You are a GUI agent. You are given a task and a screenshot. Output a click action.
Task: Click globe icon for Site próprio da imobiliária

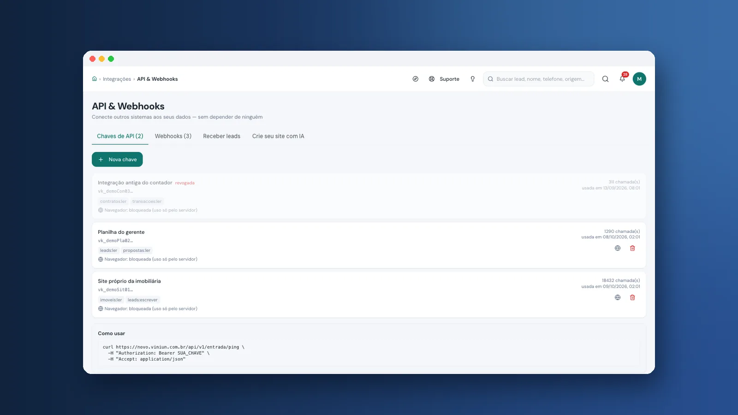(618, 297)
